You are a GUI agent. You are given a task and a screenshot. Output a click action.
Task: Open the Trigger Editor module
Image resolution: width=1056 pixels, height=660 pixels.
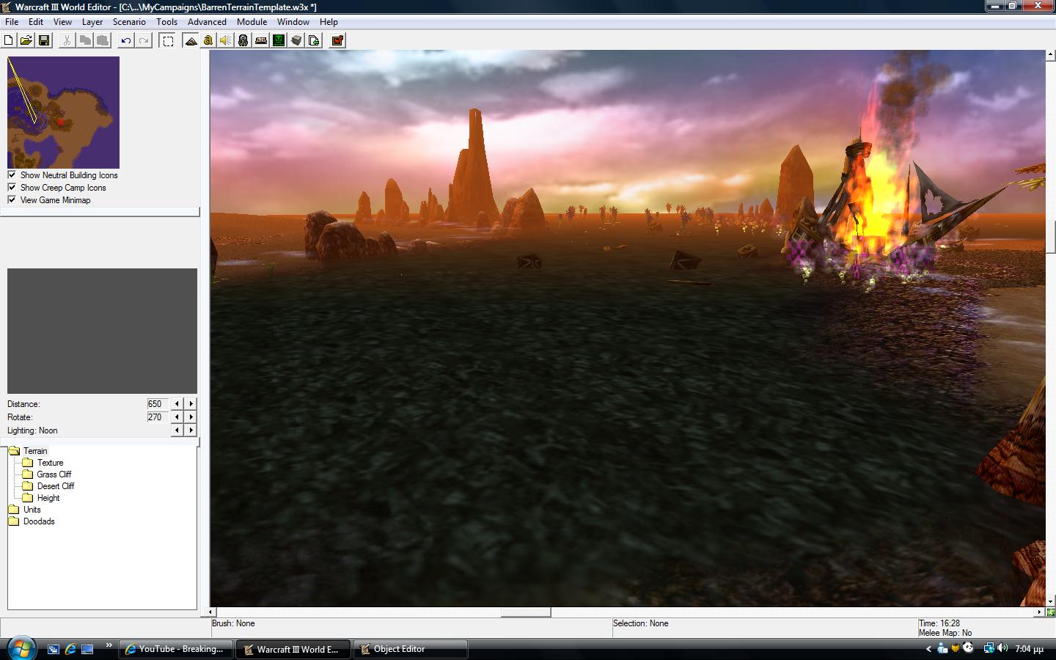tap(208, 40)
